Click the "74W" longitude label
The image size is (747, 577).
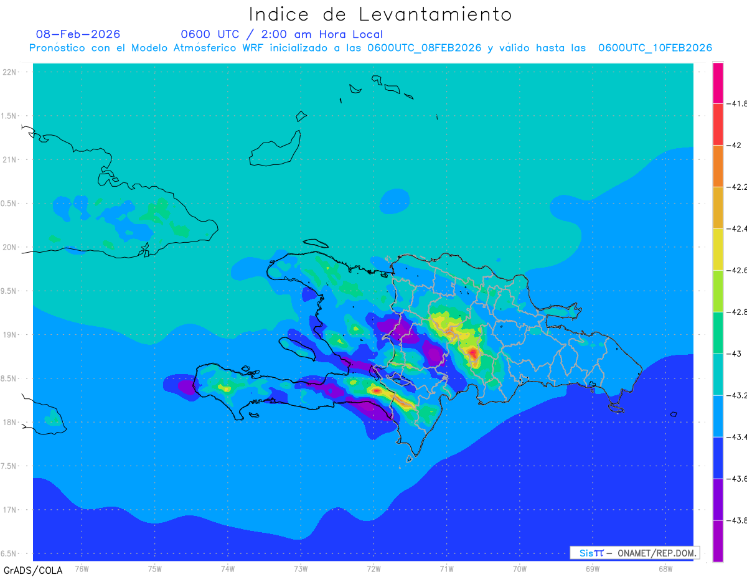228,568
